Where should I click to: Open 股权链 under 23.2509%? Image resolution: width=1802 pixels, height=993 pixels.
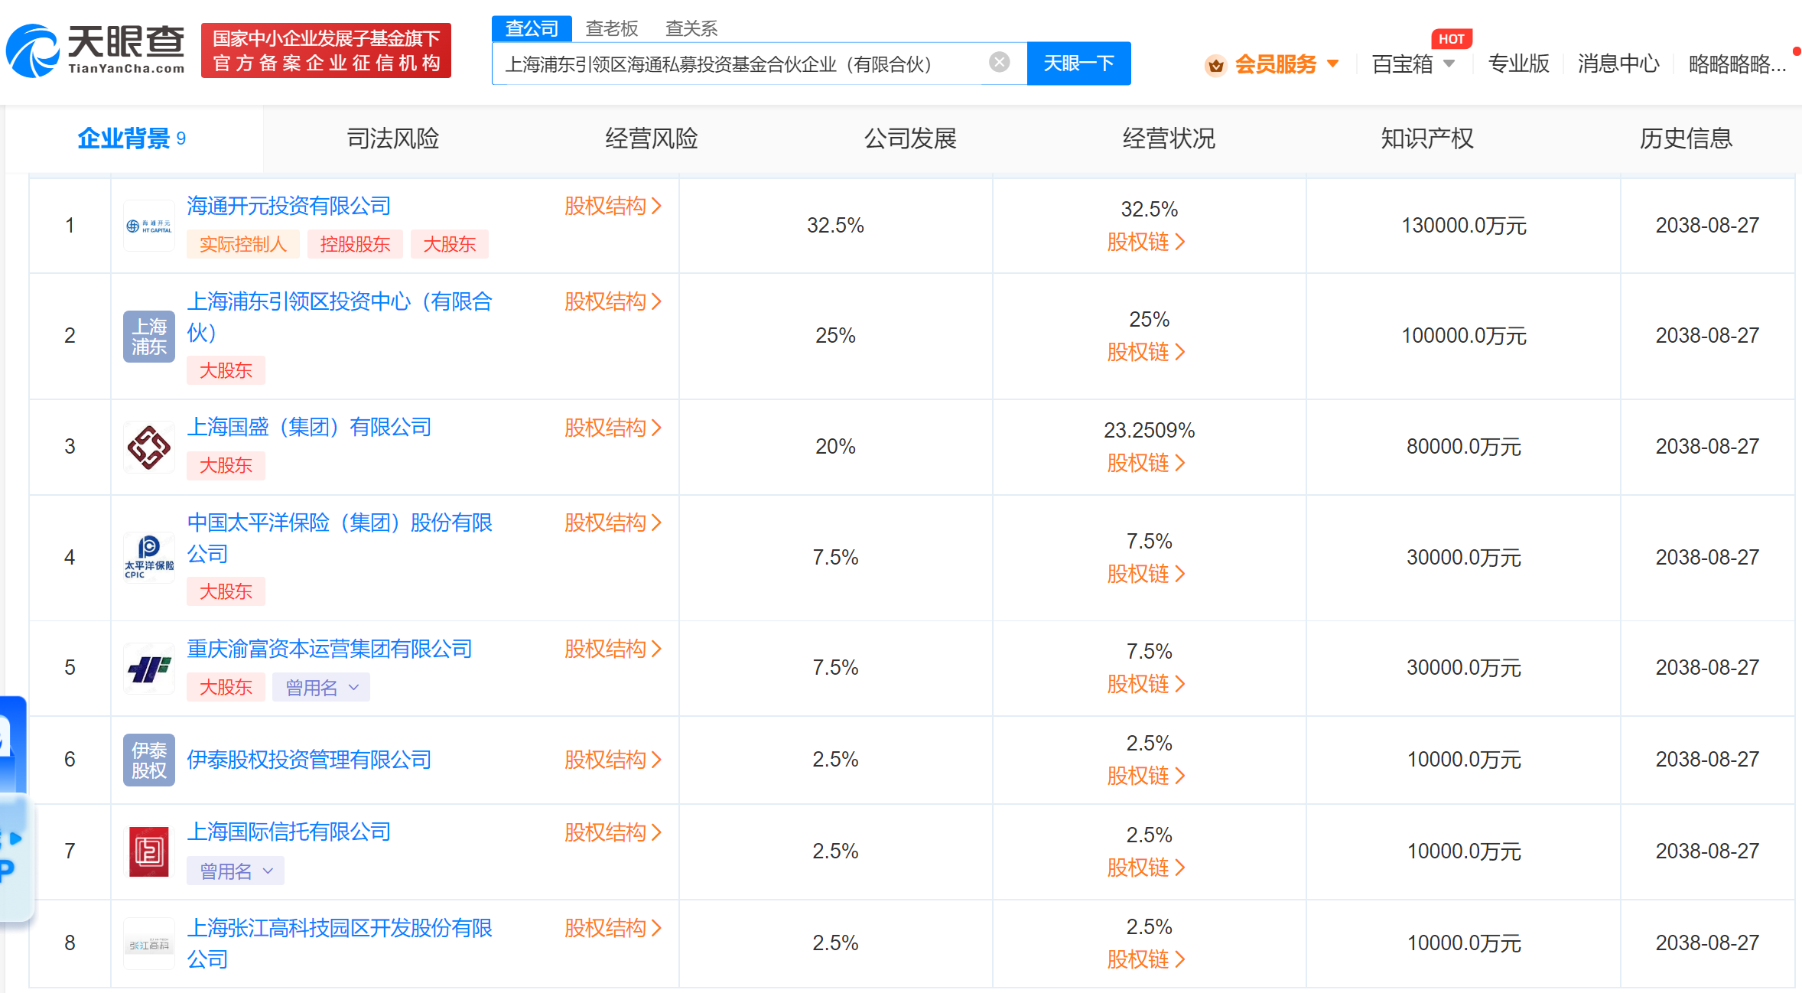click(1146, 463)
